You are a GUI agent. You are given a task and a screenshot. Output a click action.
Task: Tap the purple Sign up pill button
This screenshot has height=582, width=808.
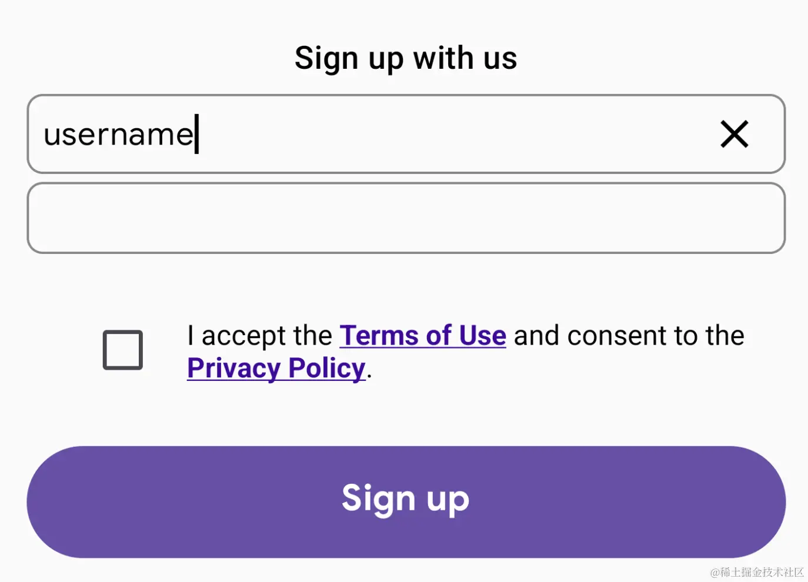click(x=406, y=502)
